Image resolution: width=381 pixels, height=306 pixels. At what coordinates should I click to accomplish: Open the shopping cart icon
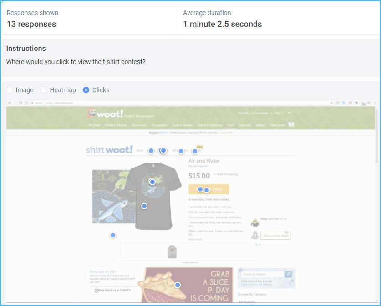[291, 124]
